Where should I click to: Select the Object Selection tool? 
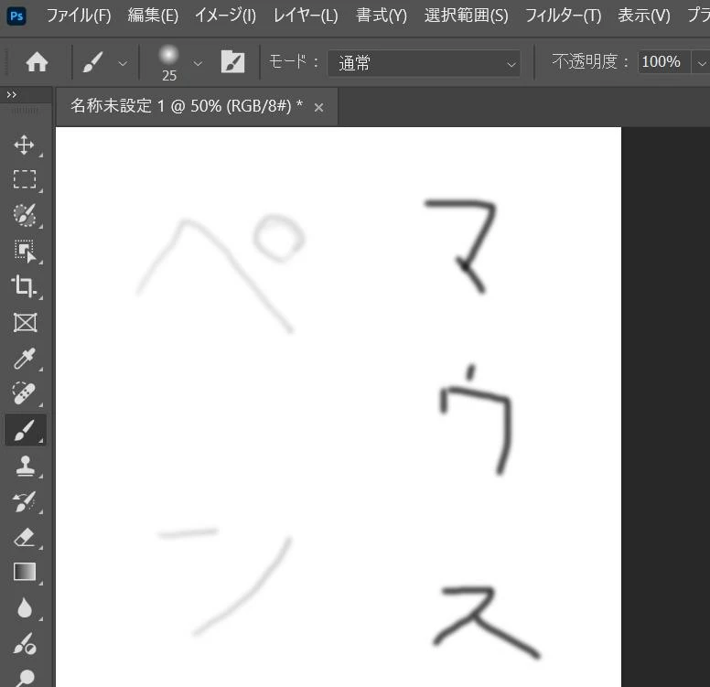click(25, 251)
